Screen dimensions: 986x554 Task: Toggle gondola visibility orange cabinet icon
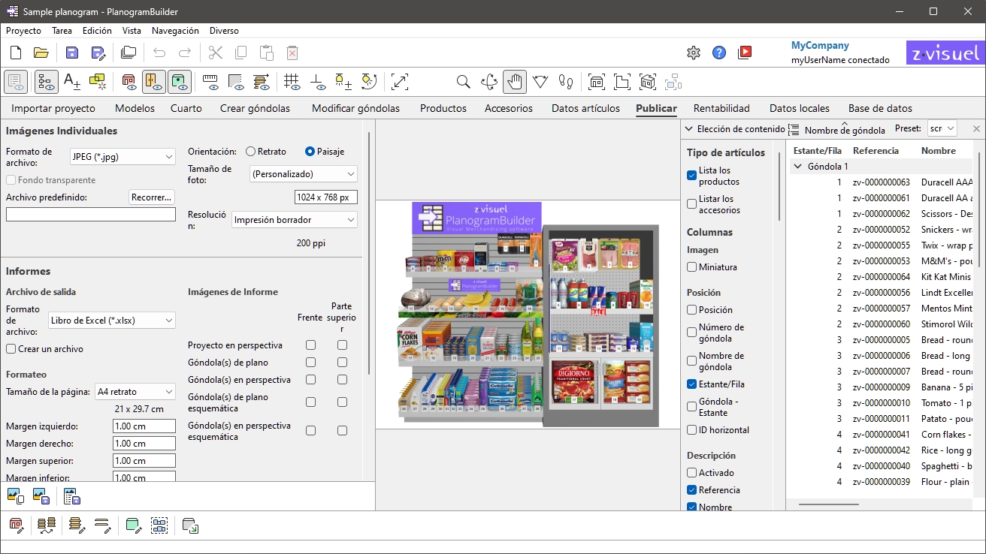click(154, 81)
